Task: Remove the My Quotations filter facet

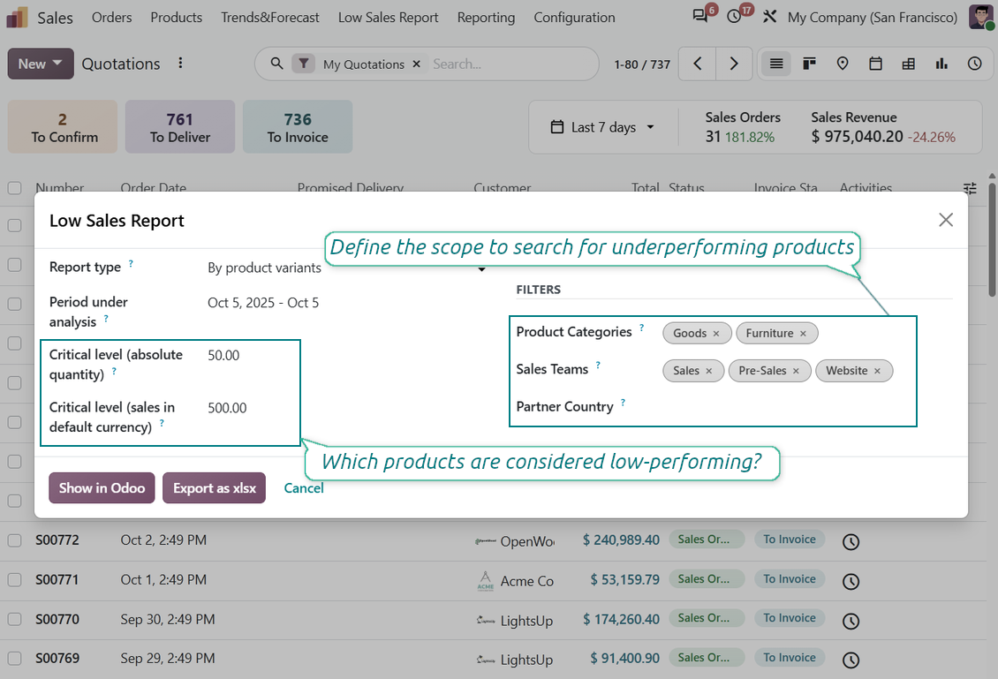Action: 416,64
